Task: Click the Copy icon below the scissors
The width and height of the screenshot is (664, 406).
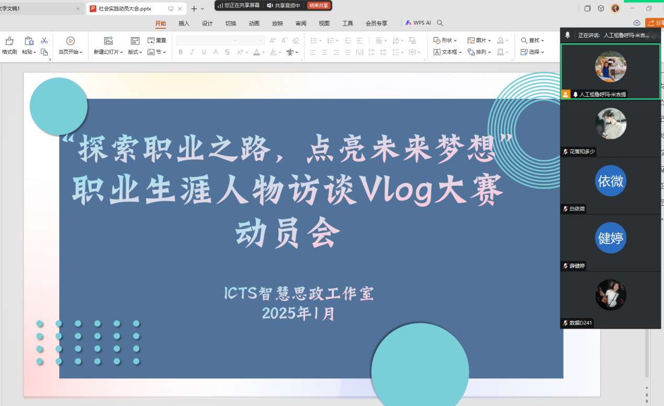Action: pos(44,52)
